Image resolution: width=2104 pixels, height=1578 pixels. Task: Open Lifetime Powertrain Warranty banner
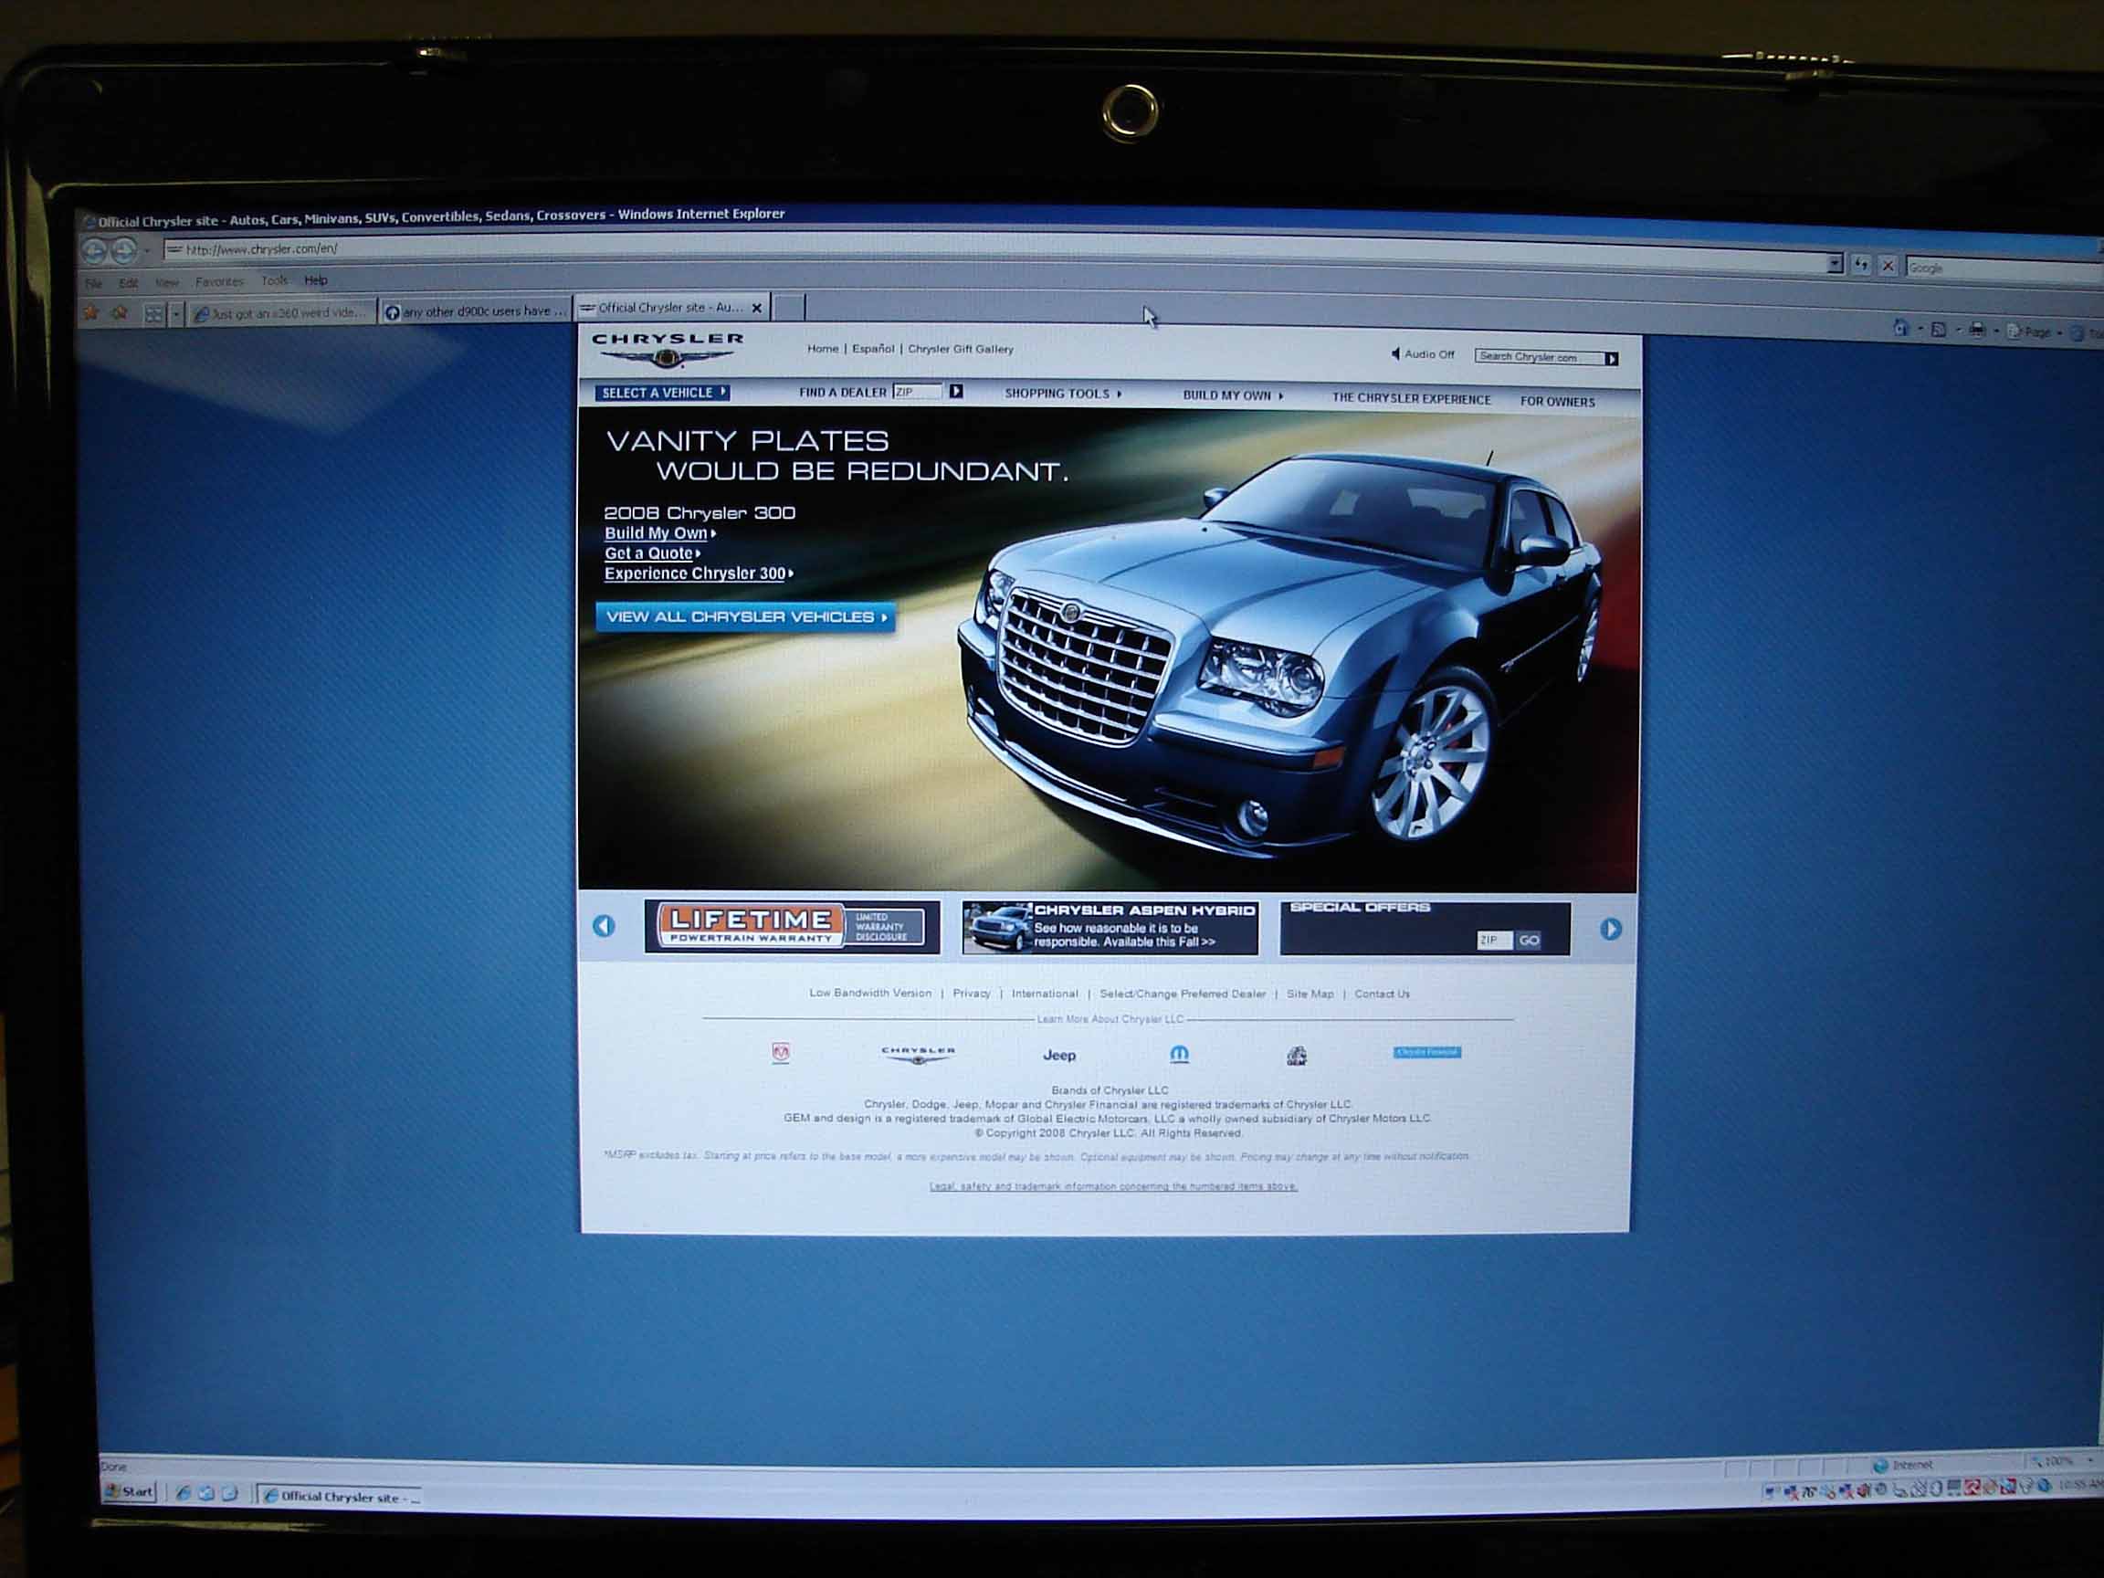792,927
